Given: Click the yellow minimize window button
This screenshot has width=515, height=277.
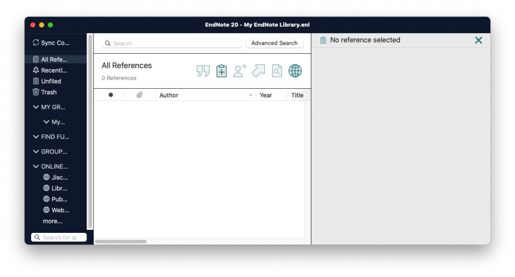Looking at the screenshot, I should pos(41,25).
